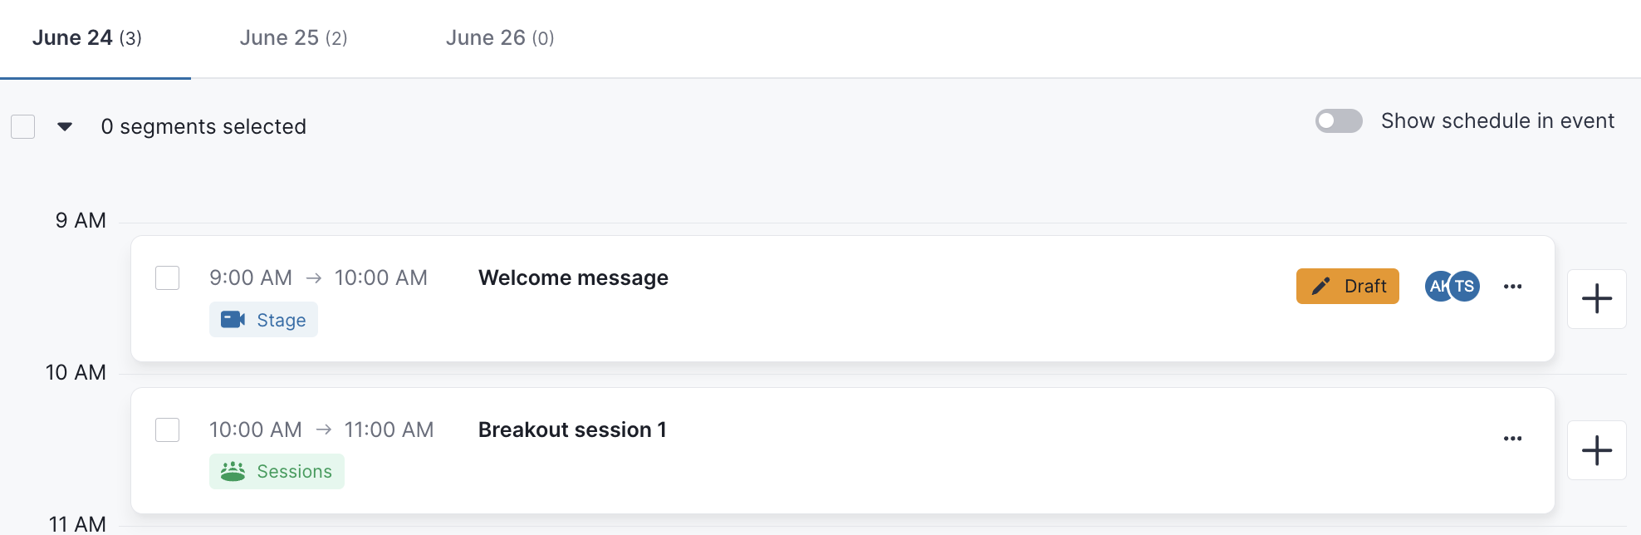Toggle Show schedule in event switch
Viewport: 1641px width, 535px height.
pyautogui.click(x=1339, y=121)
